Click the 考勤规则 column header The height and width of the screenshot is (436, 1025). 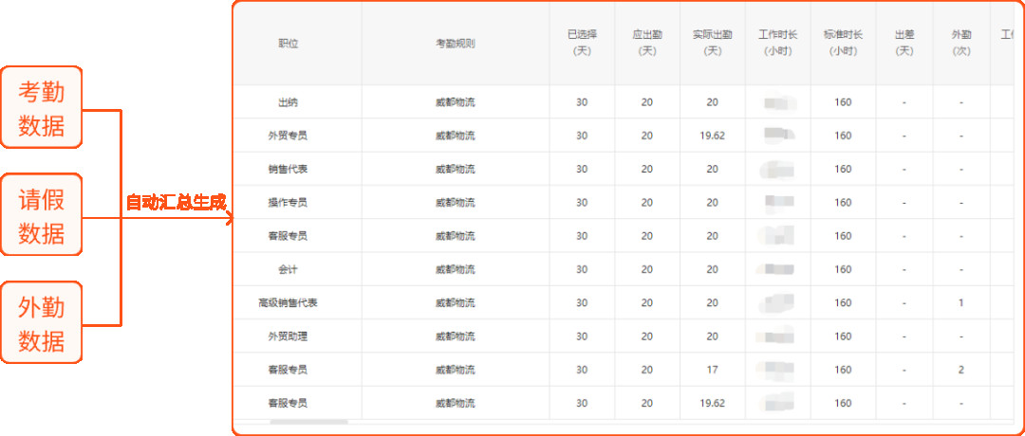[x=456, y=44]
